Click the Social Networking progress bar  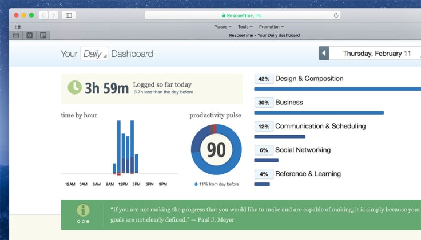coord(267,160)
